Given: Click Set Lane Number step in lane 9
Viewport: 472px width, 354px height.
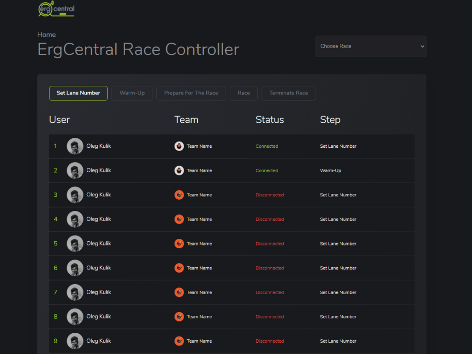Looking at the screenshot, I should [x=338, y=341].
